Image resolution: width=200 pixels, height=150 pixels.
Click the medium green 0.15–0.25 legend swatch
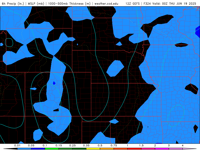(x=65, y=149)
